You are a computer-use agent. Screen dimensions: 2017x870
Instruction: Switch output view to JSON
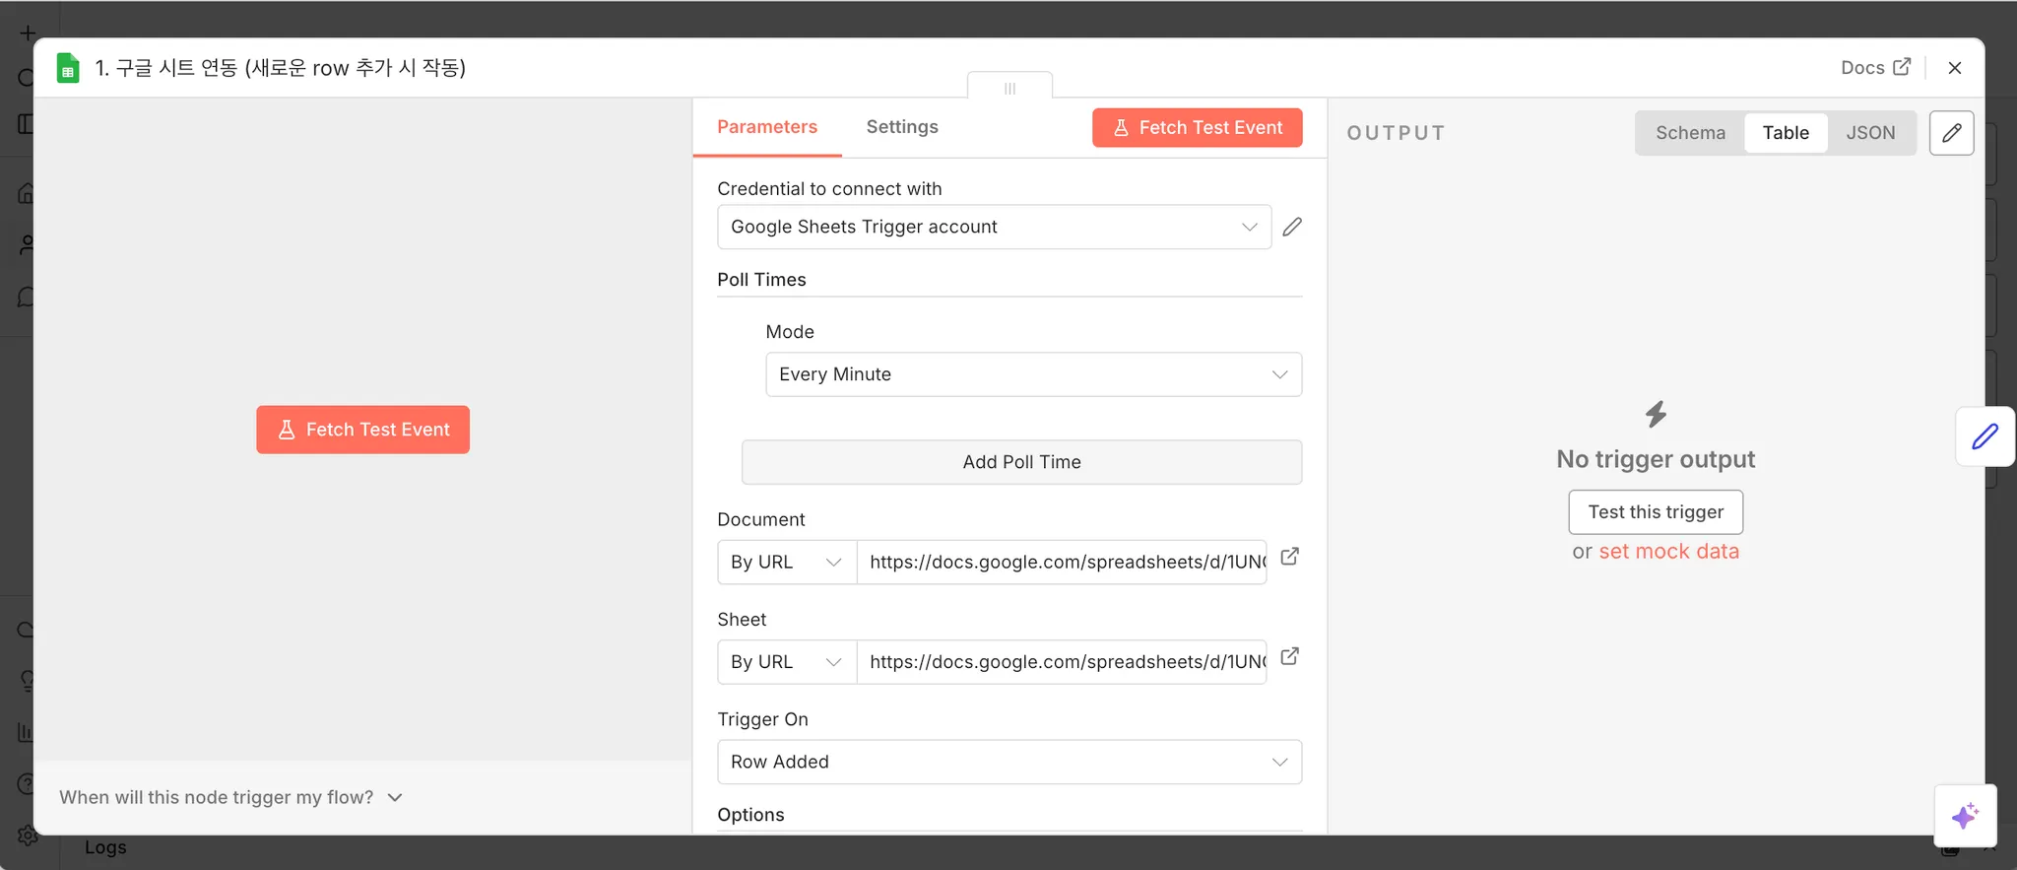[x=1869, y=133]
